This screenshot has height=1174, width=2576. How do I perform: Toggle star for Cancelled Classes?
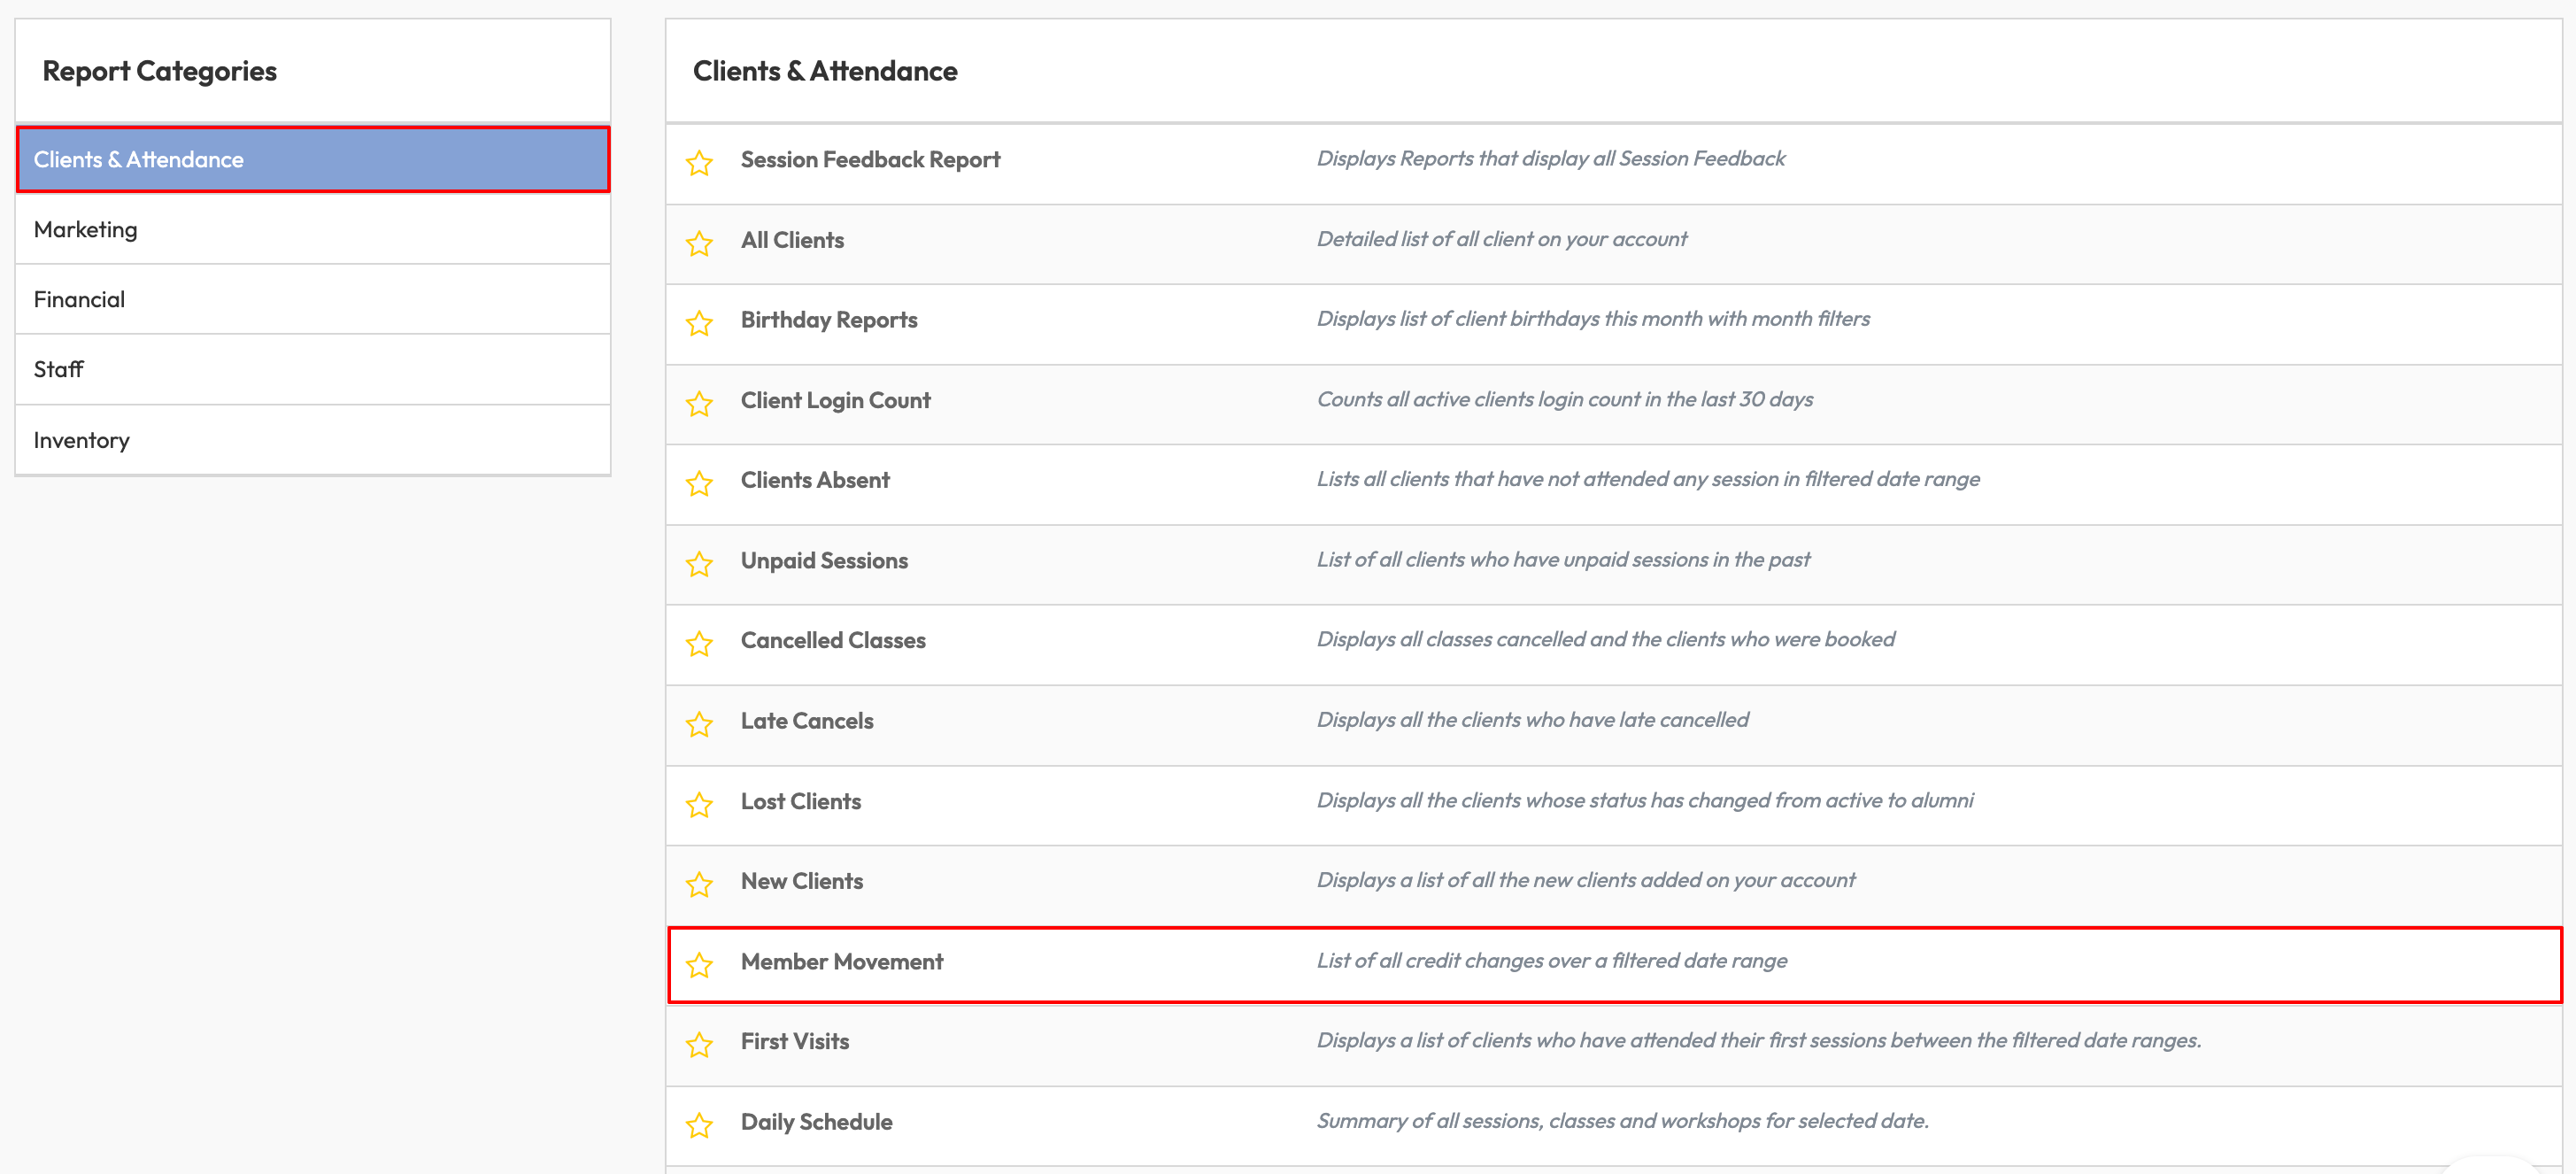click(699, 643)
